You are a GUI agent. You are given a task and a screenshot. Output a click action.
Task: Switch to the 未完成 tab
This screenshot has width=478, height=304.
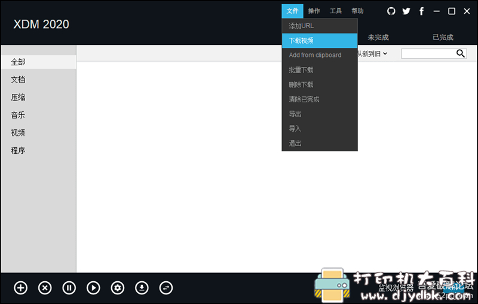(378, 37)
